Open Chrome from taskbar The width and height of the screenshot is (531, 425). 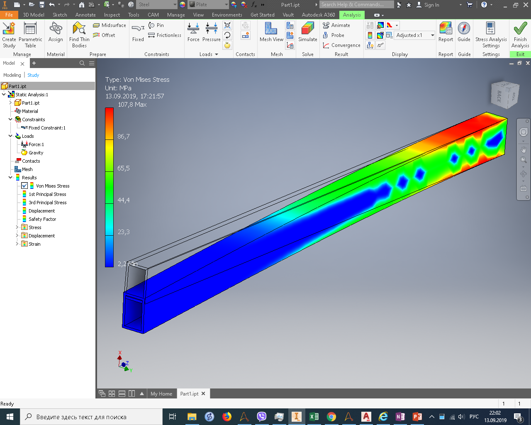[331, 417]
